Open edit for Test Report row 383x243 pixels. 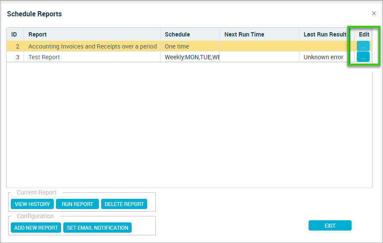point(363,57)
